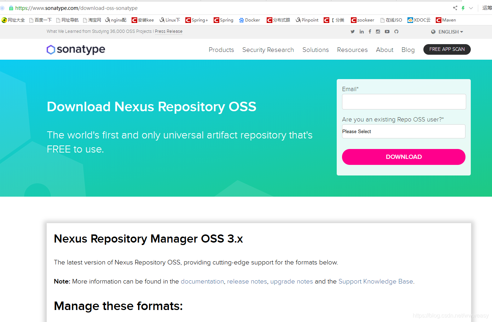The width and height of the screenshot is (492, 322).
Task: Open the Spring bookmark
Action: pyautogui.click(x=224, y=20)
